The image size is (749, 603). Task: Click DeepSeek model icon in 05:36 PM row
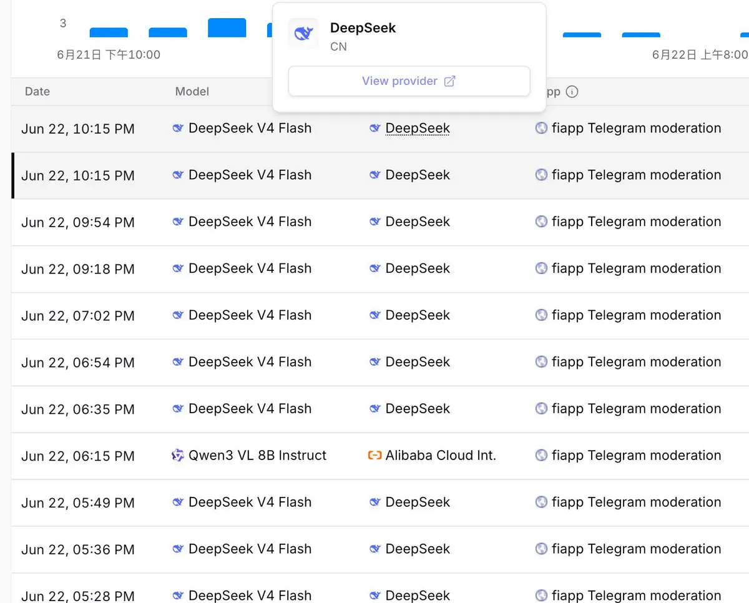[x=178, y=549]
